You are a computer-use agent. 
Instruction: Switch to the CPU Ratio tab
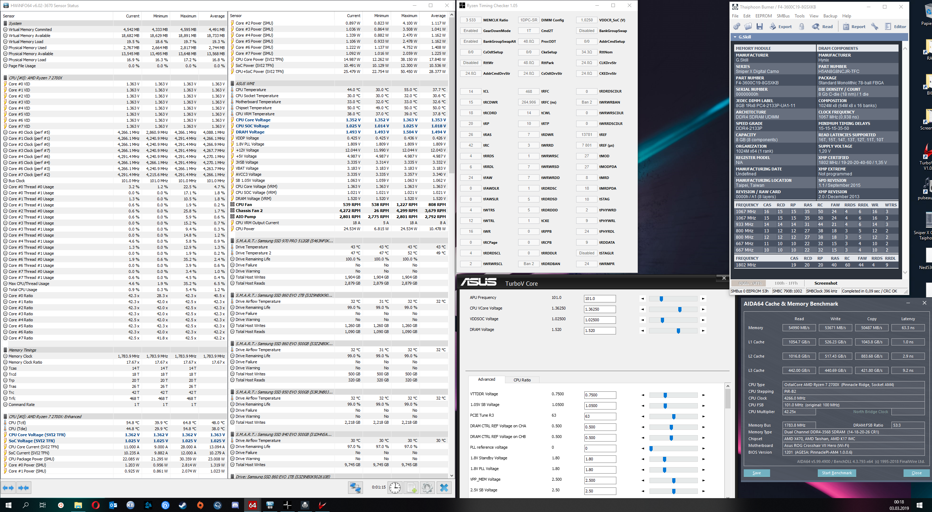pyautogui.click(x=522, y=380)
